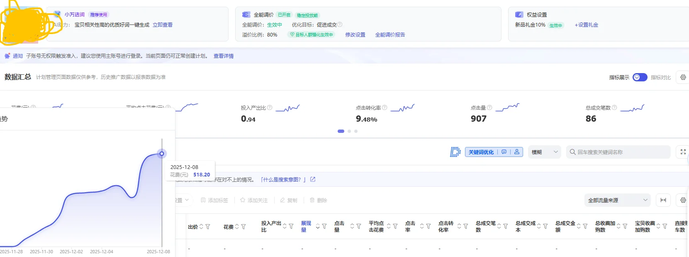Open the table column settings gear
Image resolution: width=689 pixels, height=257 pixels.
pos(683,200)
